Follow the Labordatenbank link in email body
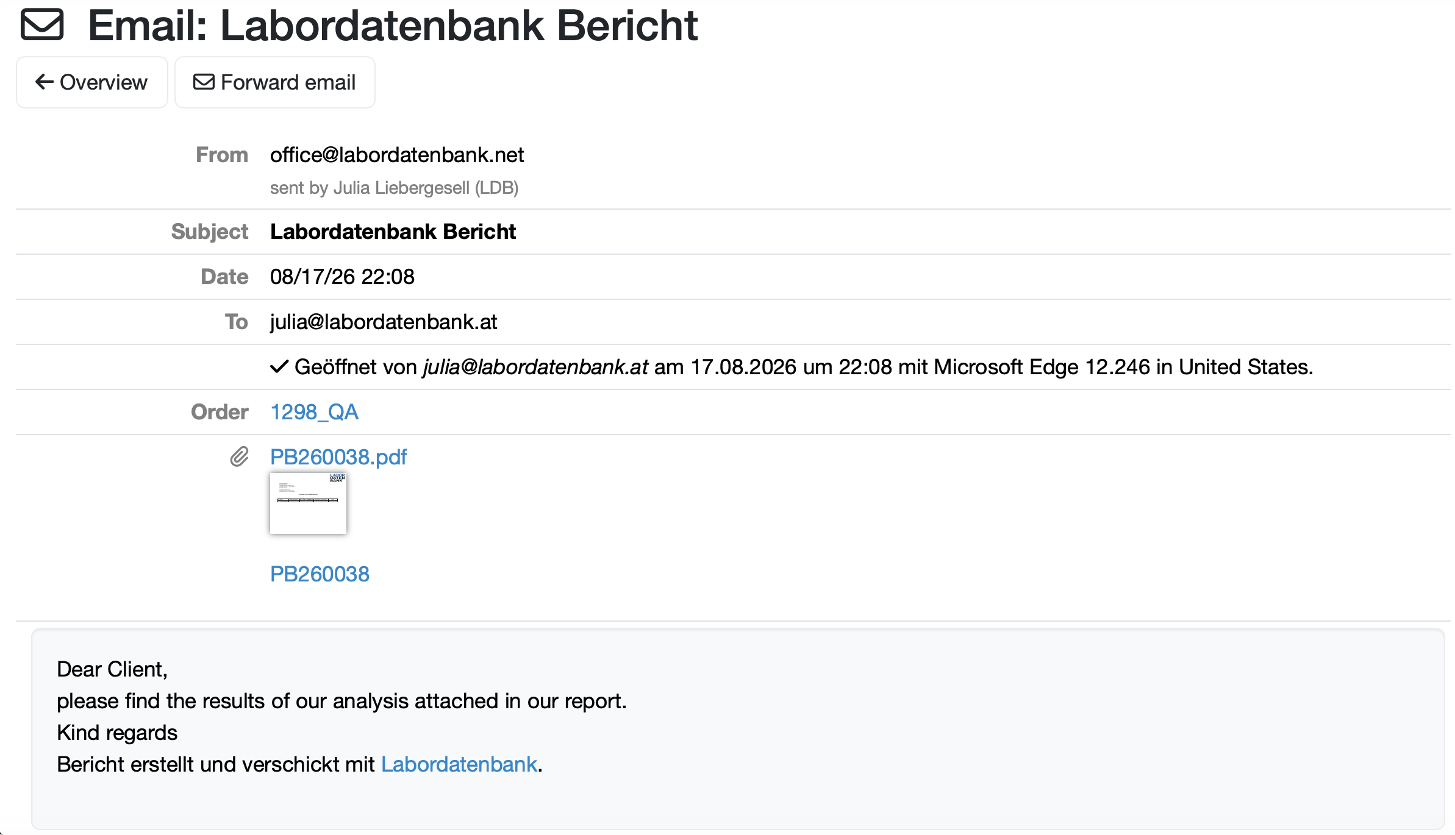 tap(459, 764)
